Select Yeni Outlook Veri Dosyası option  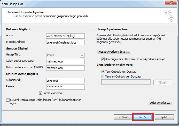[x=103, y=71]
